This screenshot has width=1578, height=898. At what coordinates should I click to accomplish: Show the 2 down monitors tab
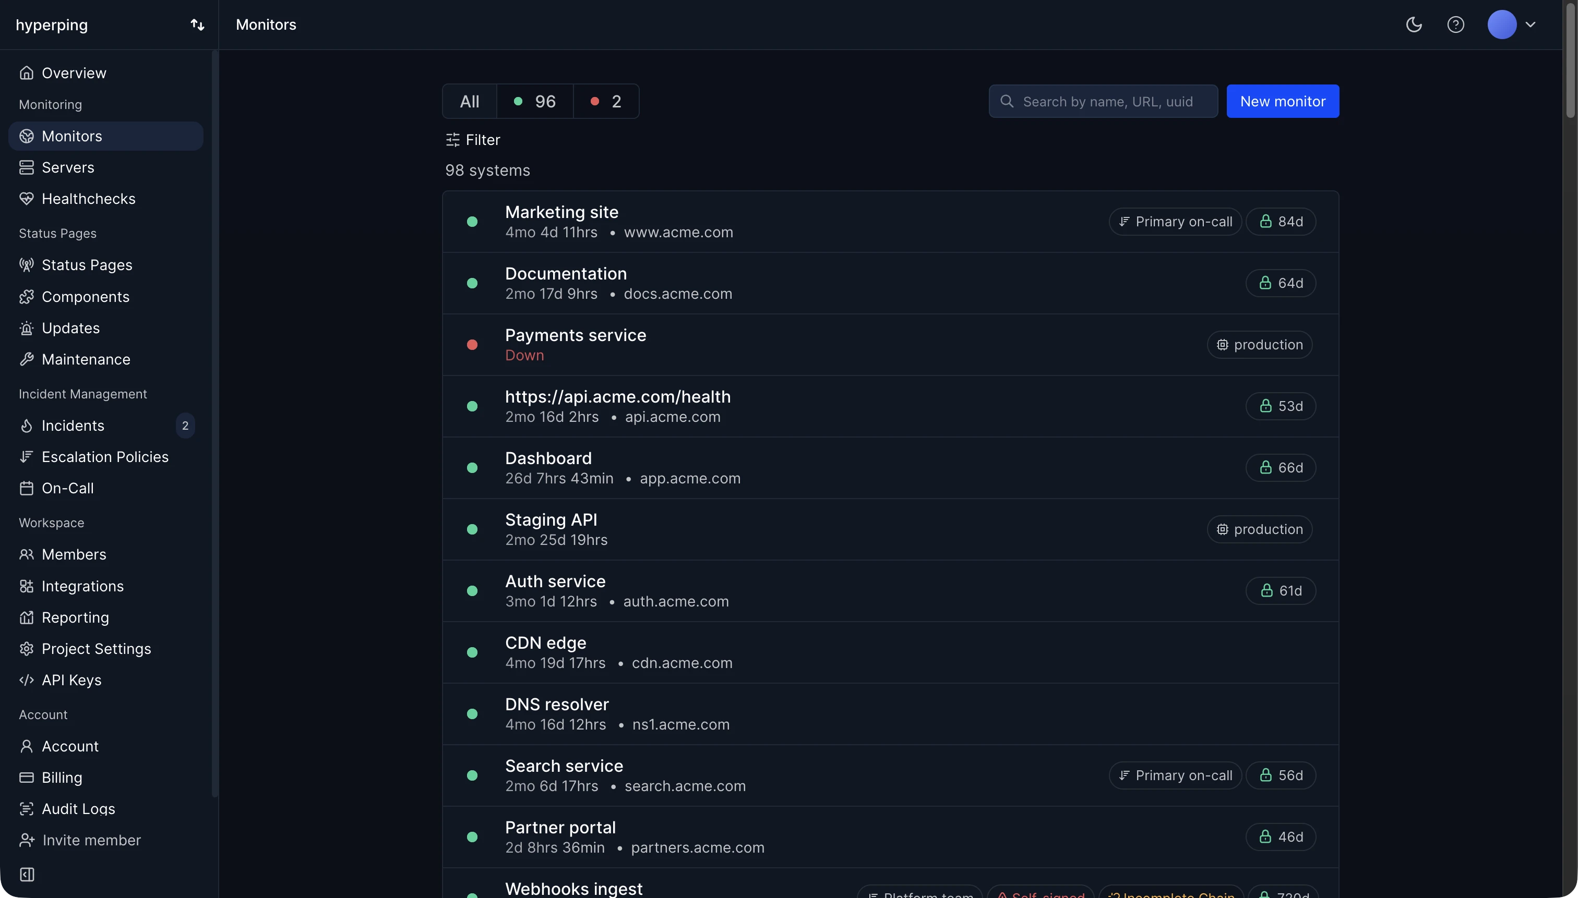pos(606,101)
